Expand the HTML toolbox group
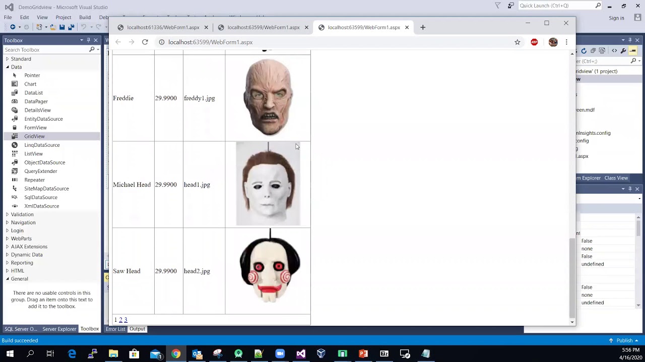 [x=7, y=270]
